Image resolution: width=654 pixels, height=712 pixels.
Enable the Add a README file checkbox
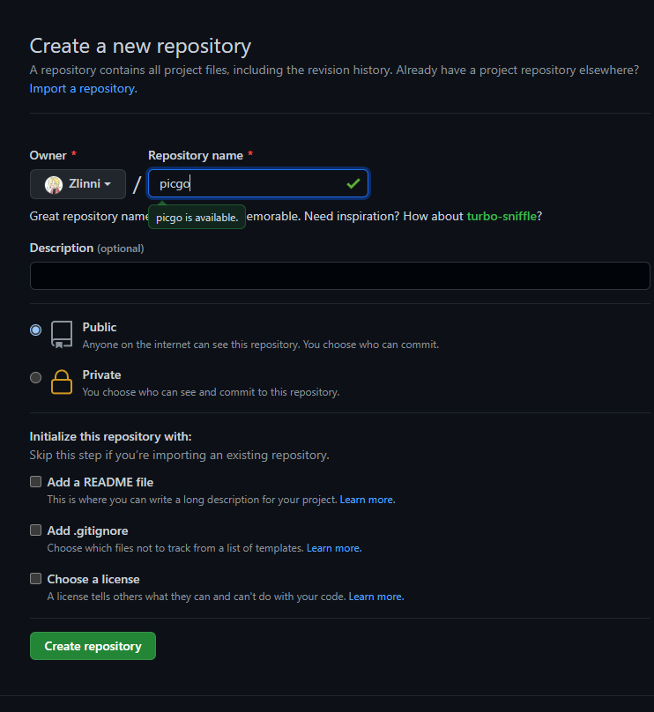[x=36, y=482]
